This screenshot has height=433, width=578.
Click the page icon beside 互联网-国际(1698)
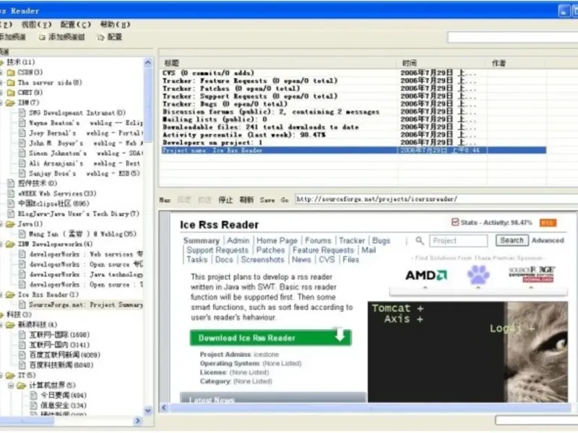22,335
